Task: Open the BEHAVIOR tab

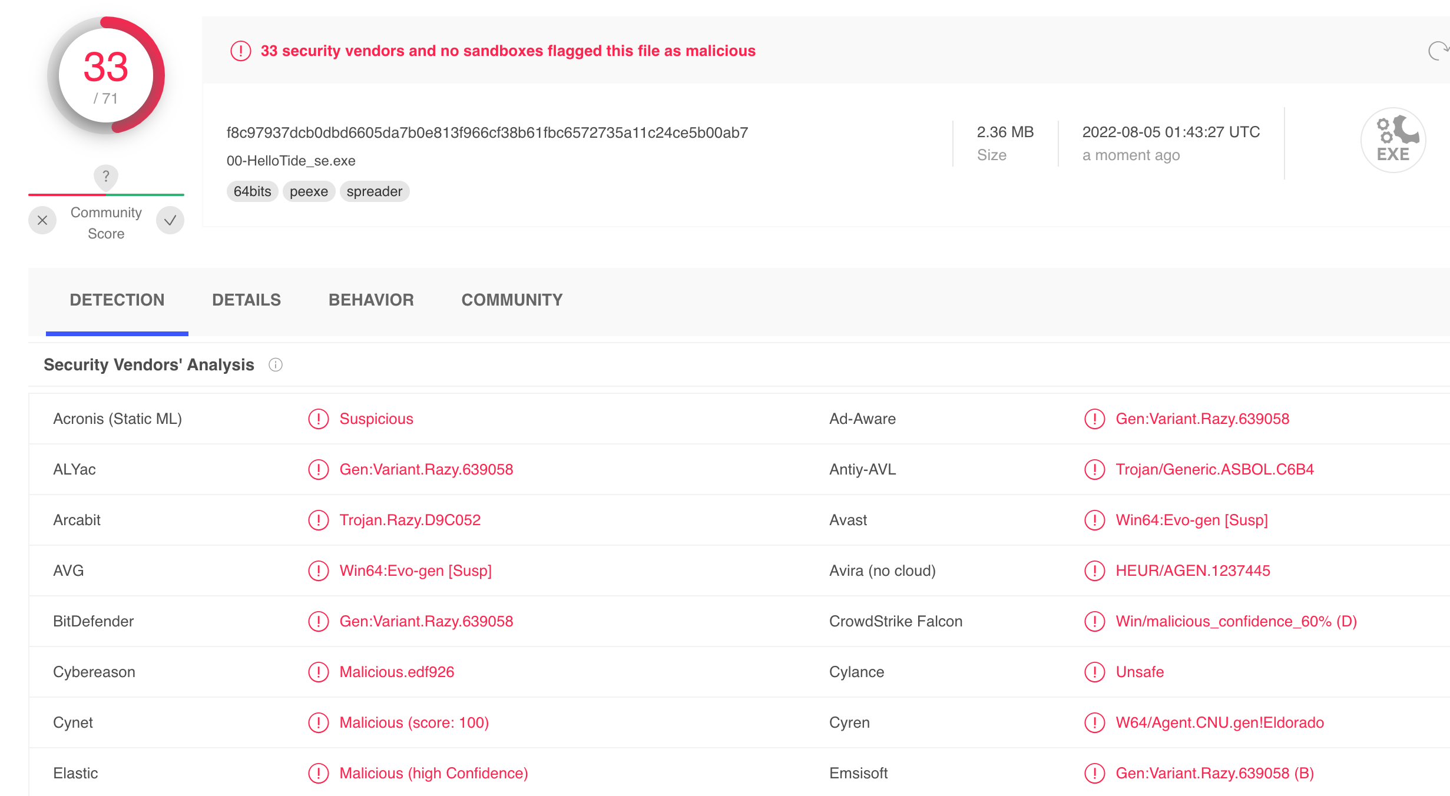Action: [x=371, y=300]
